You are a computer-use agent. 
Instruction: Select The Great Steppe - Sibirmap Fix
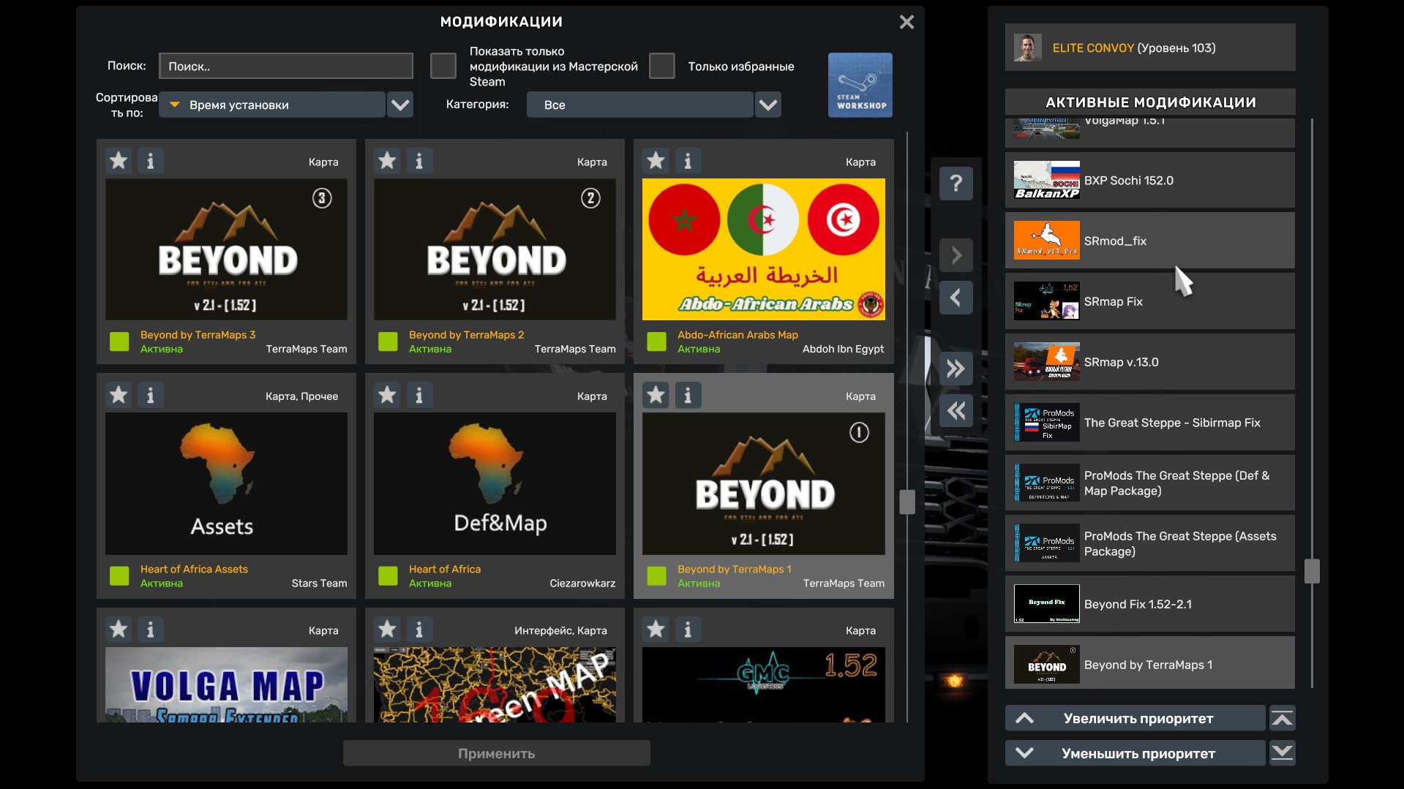click(x=1149, y=423)
